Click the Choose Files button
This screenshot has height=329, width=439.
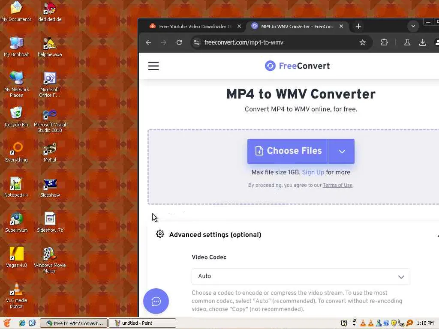pos(288,151)
